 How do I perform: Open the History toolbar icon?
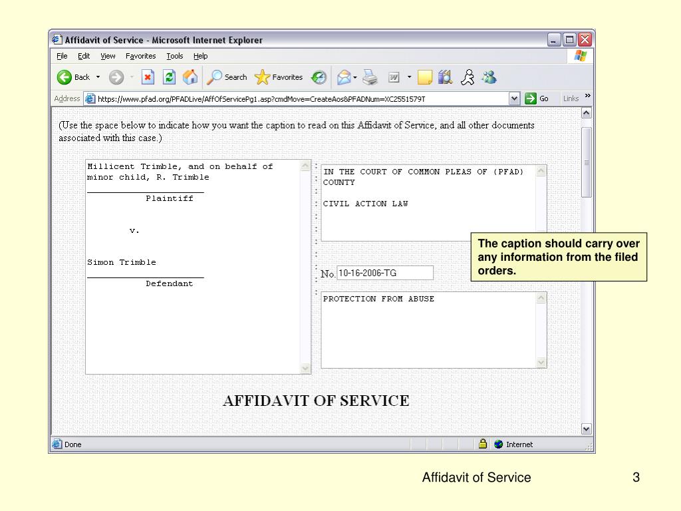319,77
